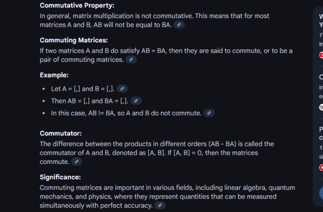323x212 pixels.
Task: Click the WordPress icon on the second source card
Action: pos(321,107)
